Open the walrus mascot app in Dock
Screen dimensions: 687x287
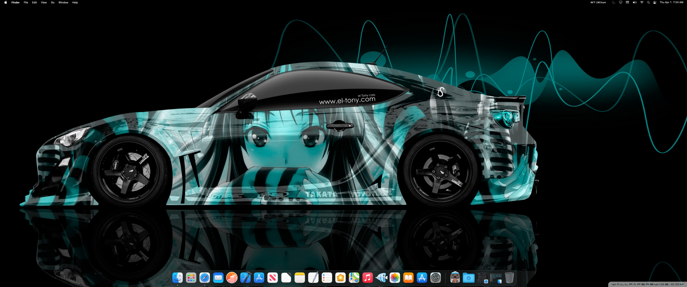pyautogui.click(x=455, y=278)
